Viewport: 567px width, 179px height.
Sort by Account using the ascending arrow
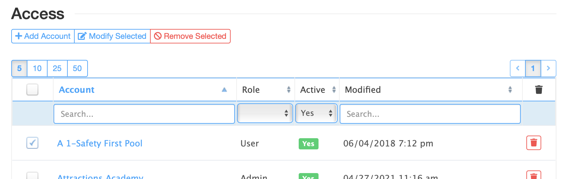tap(224, 89)
